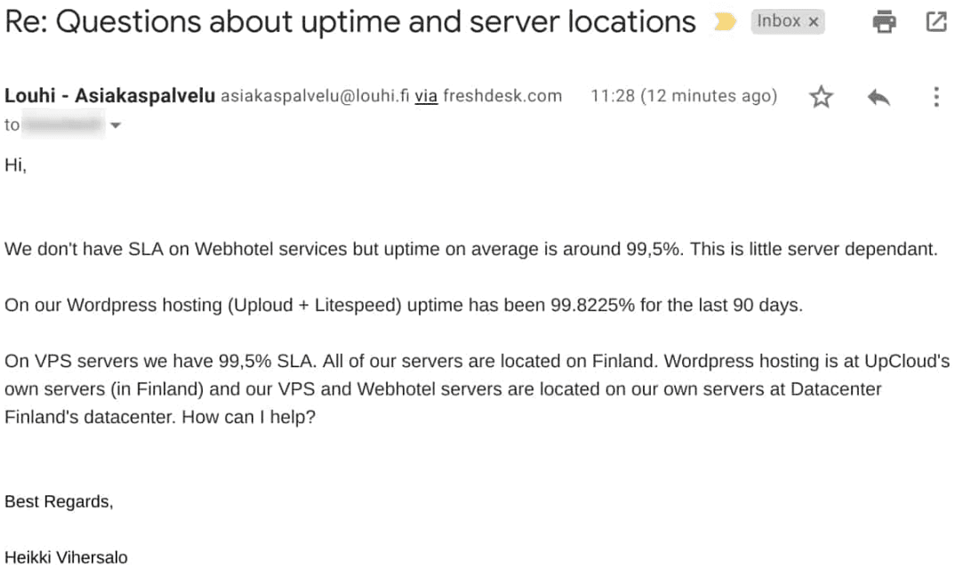Click the underlined "via" link
This screenshot has height=570, width=954.
426,96
